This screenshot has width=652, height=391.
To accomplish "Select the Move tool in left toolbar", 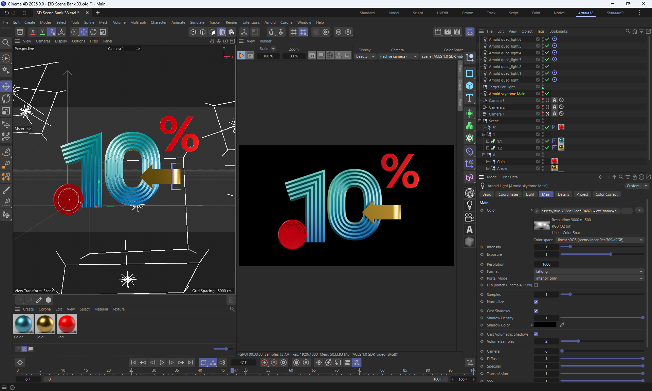I will pyautogui.click(x=6, y=86).
